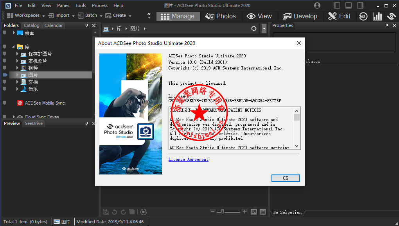Click the notices scrollbar down arrow
Image resolution: width=399 pixels, height=226 pixels.
coord(297,146)
